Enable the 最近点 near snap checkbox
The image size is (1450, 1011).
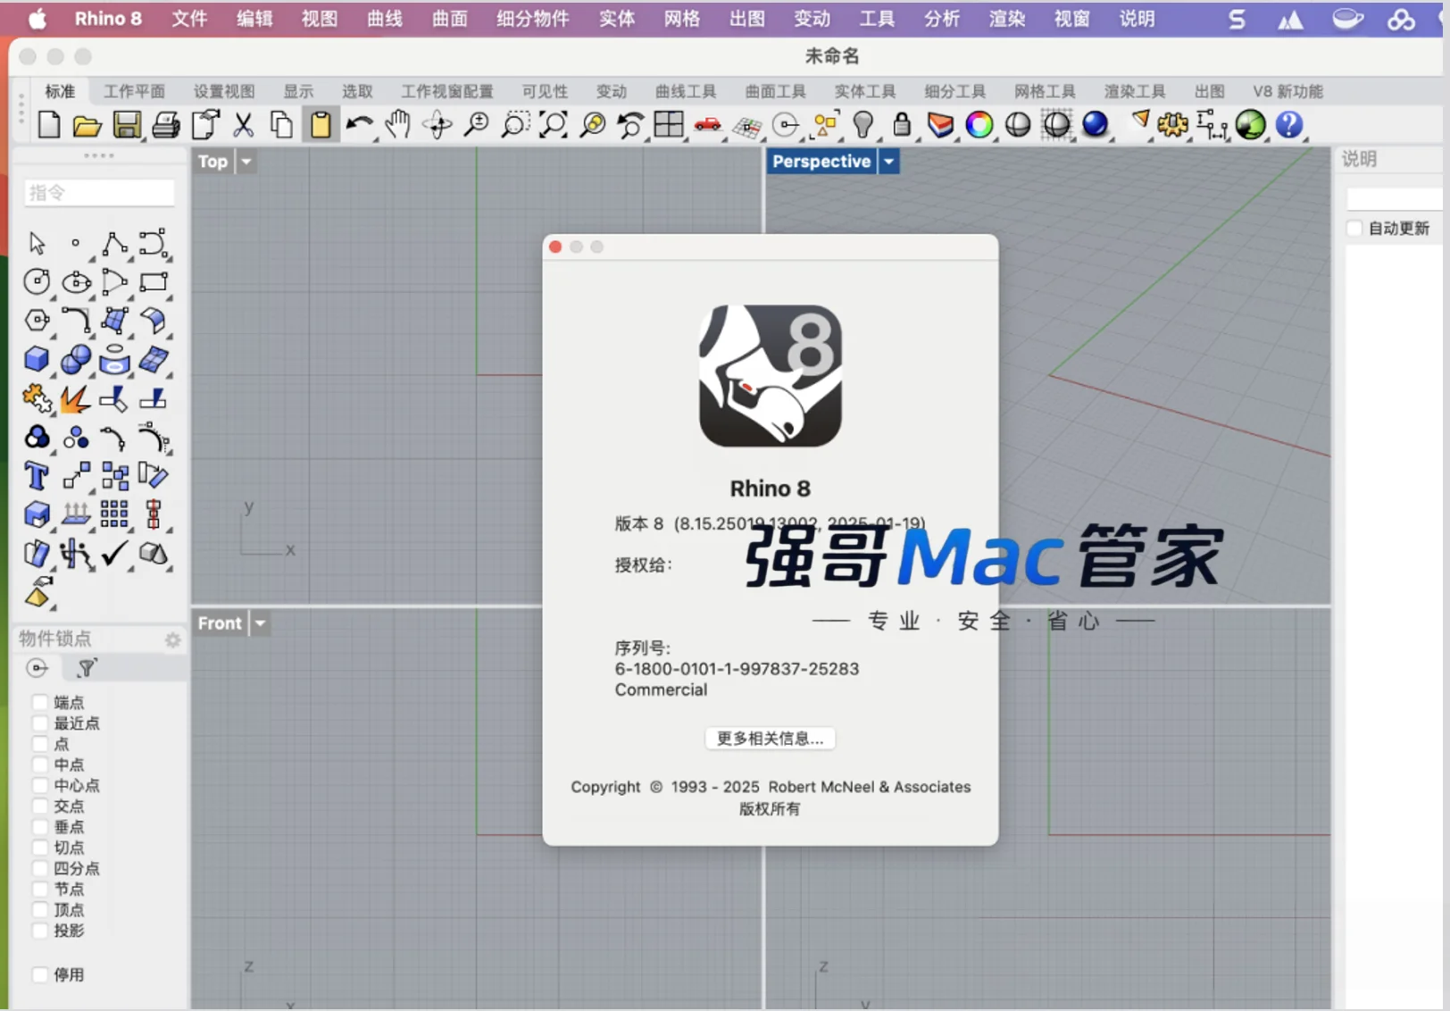[x=40, y=723]
